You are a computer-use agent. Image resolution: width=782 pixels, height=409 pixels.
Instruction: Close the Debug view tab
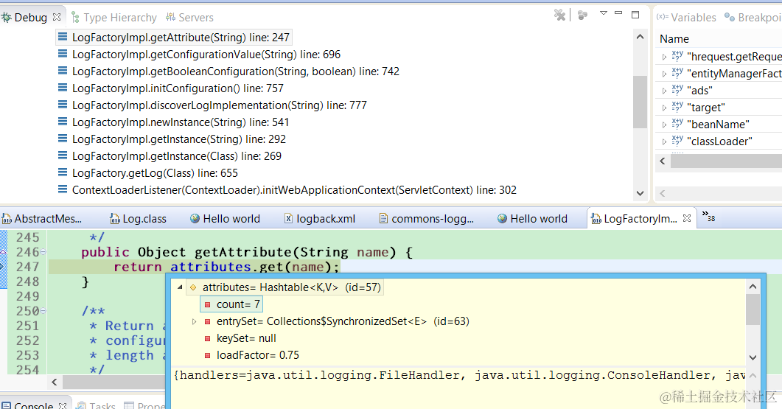pyautogui.click(x=57, y=17)
